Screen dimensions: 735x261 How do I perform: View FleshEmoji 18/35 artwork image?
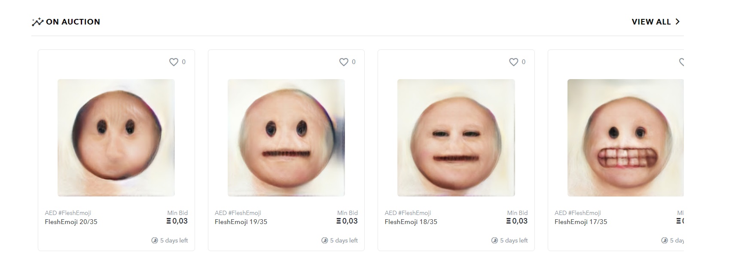[x=456, y=138]
